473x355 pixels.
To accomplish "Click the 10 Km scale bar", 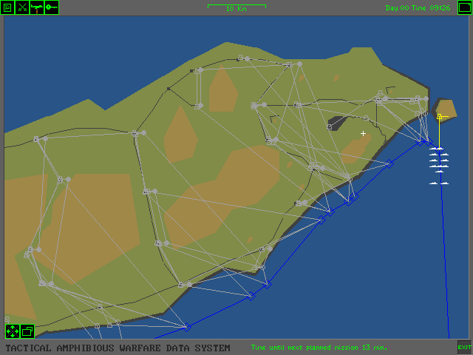I will [236, 7].
